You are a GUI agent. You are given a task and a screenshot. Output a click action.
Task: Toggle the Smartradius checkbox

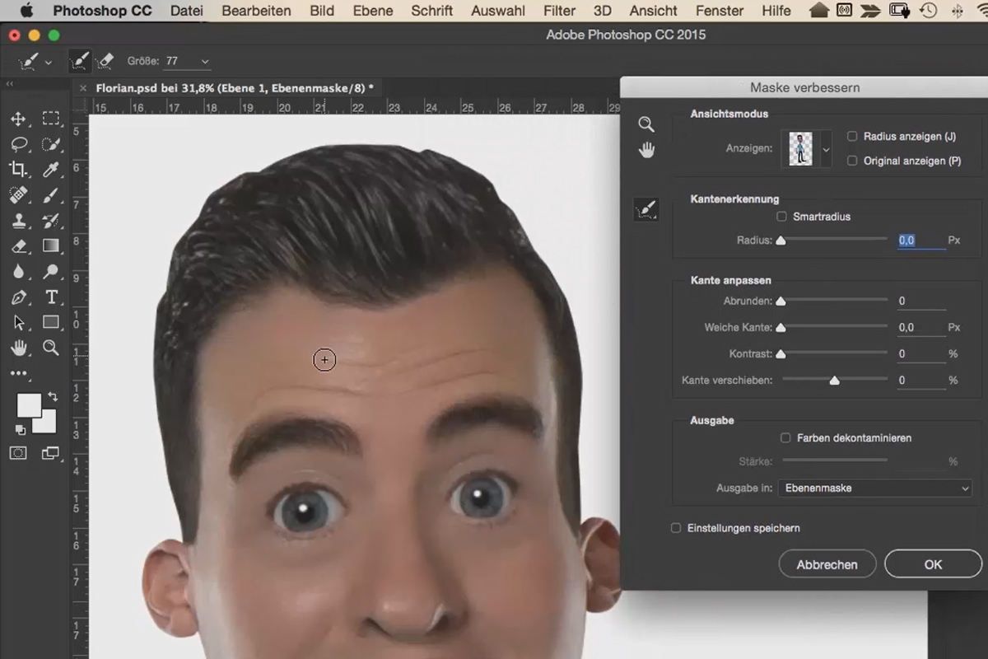[781, 217]
